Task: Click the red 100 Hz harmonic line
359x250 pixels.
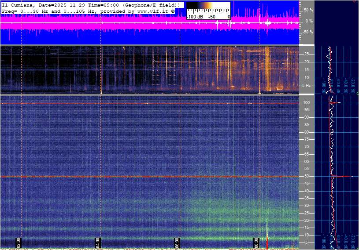Action: pyautogui.click(x=132, y=103)
